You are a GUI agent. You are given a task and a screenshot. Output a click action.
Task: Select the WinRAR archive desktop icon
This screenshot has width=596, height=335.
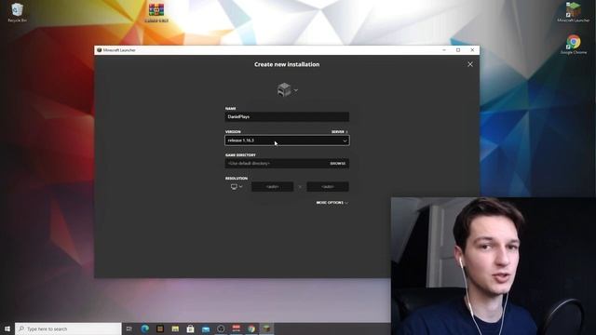point(156,12)
